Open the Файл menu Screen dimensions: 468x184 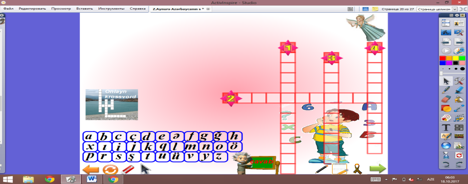tap(8, 9)
